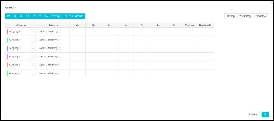The image size is (274, 121).
Task: Expand the Ausgang 3 dropdown arrow
Action: (x=33, y=48)
